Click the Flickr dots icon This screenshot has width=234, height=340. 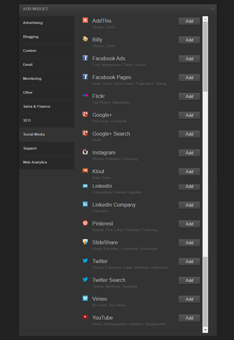click(85, 95)
